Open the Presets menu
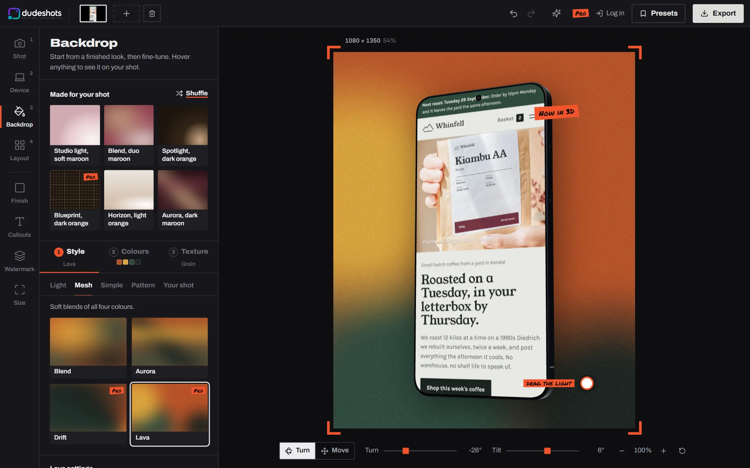This screenshot has height=468, width=750. [x=658, y=14]
